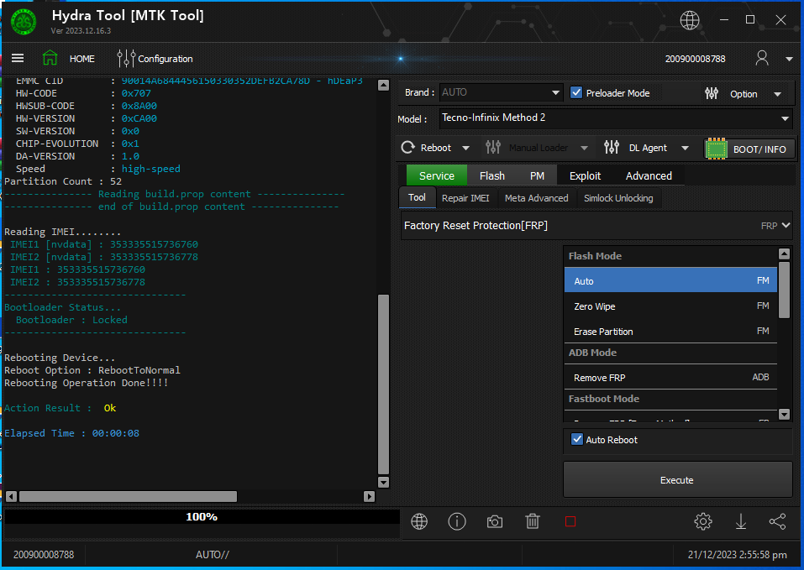Open the hamburger menu icon
This screenshot has height=570, width=804.
tap(18, 59)
